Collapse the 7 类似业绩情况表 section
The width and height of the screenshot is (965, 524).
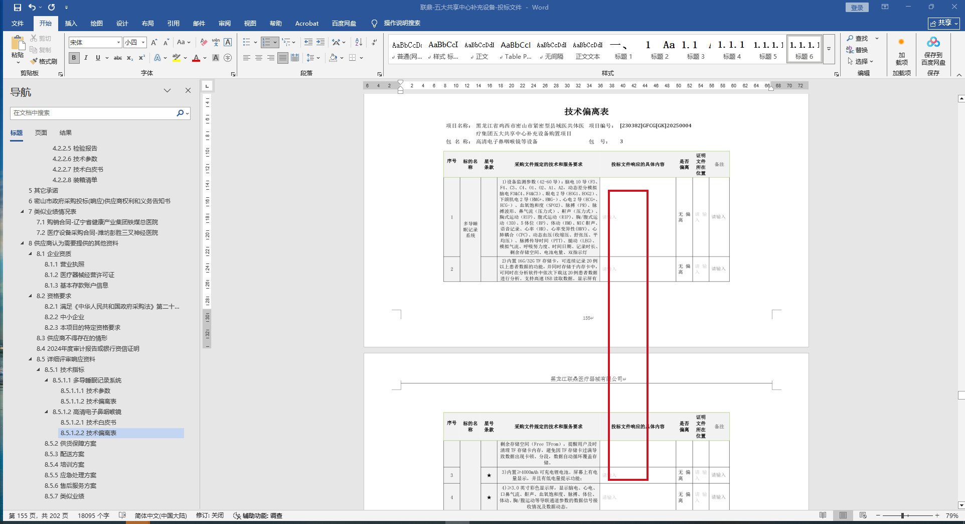point(23,212)
